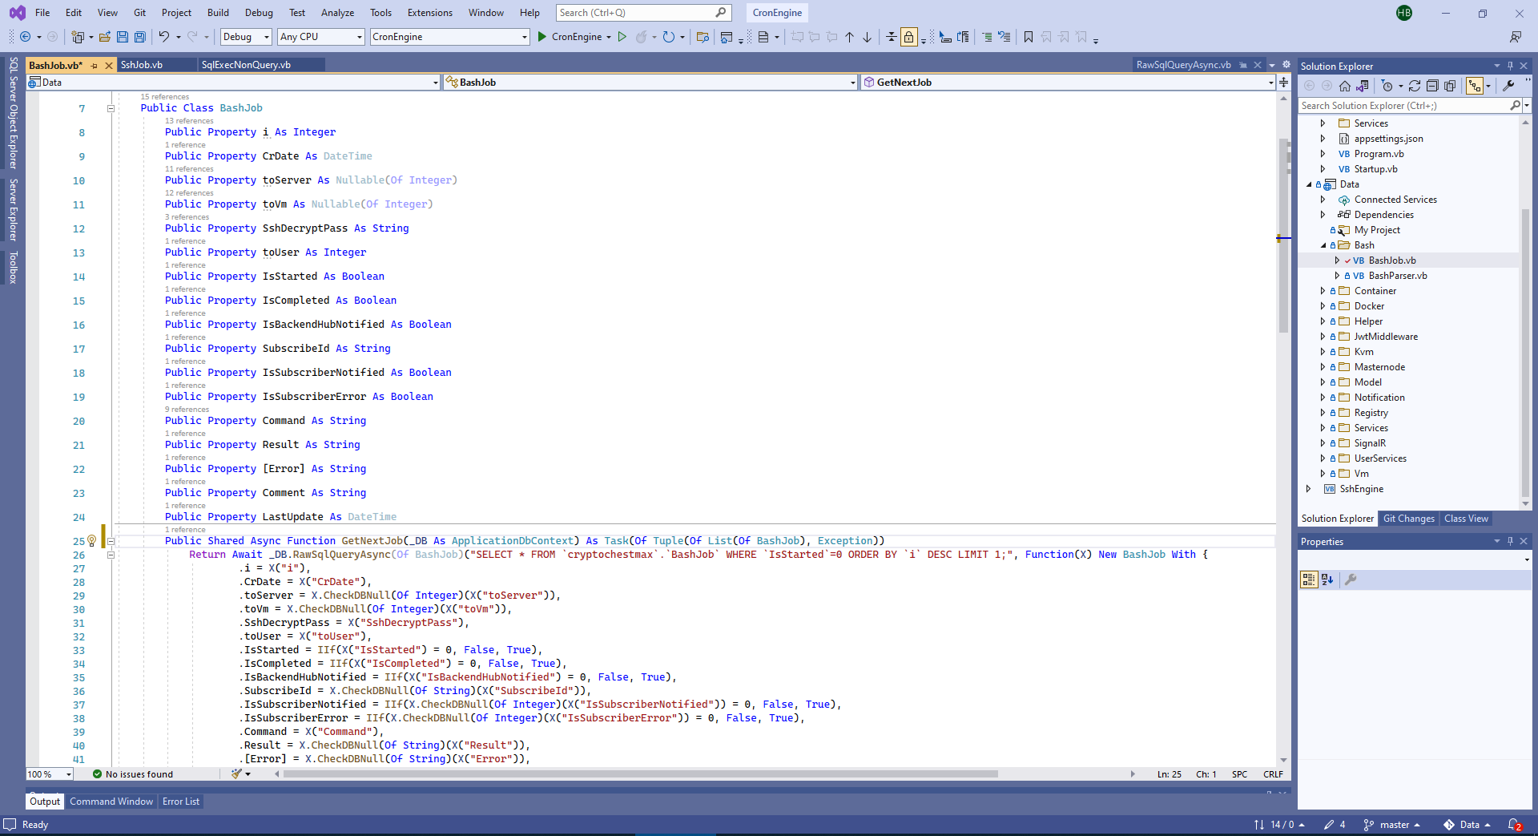
Task: Toggle the SPC indentation setting in the status bar
Action: coord(1239,774)
